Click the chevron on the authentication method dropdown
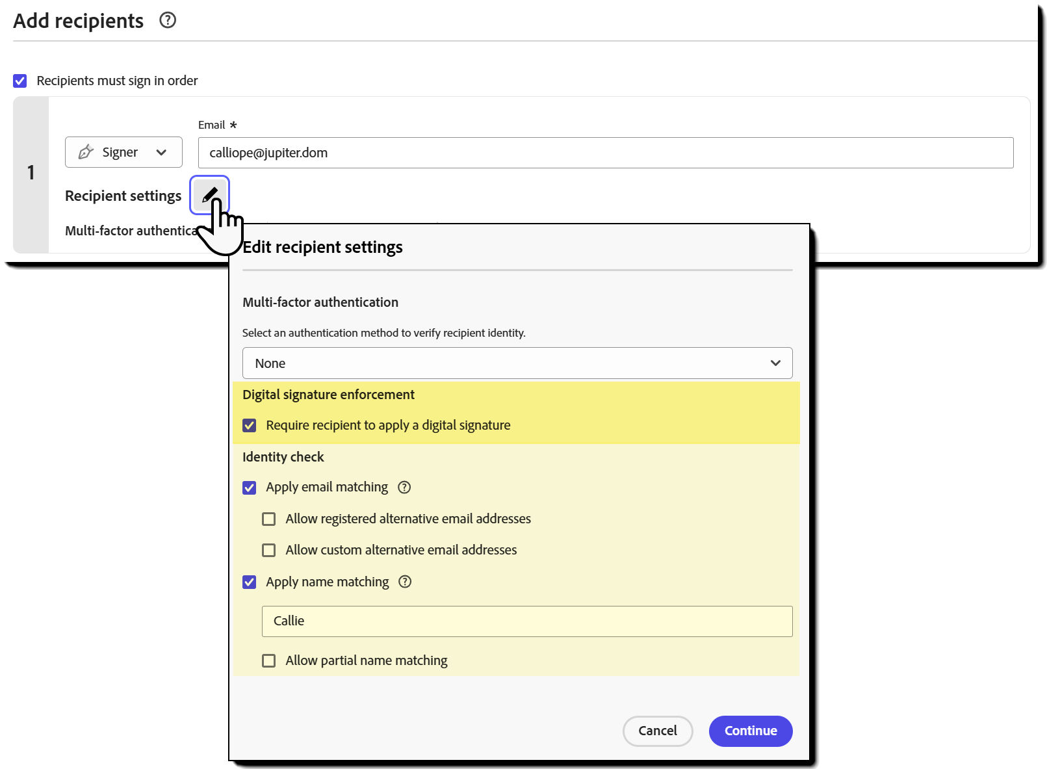1047x769 pixels. [775, 363]
